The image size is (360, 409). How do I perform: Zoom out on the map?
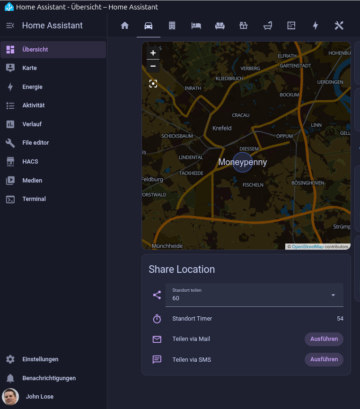(153, 66)
